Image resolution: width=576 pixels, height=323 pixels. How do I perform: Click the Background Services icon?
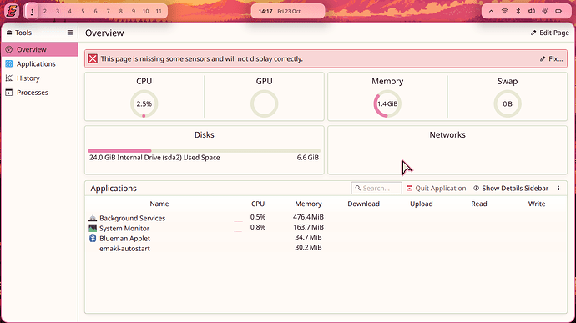(93, 218)
